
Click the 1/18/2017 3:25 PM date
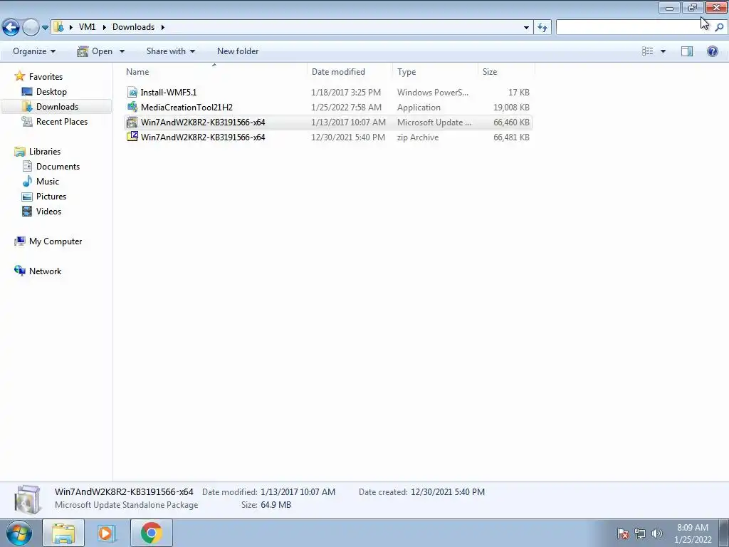tap(346, 92)
